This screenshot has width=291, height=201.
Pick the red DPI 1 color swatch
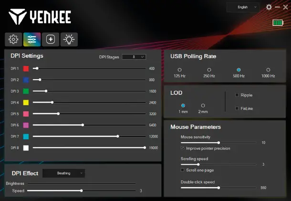(26, 69)
